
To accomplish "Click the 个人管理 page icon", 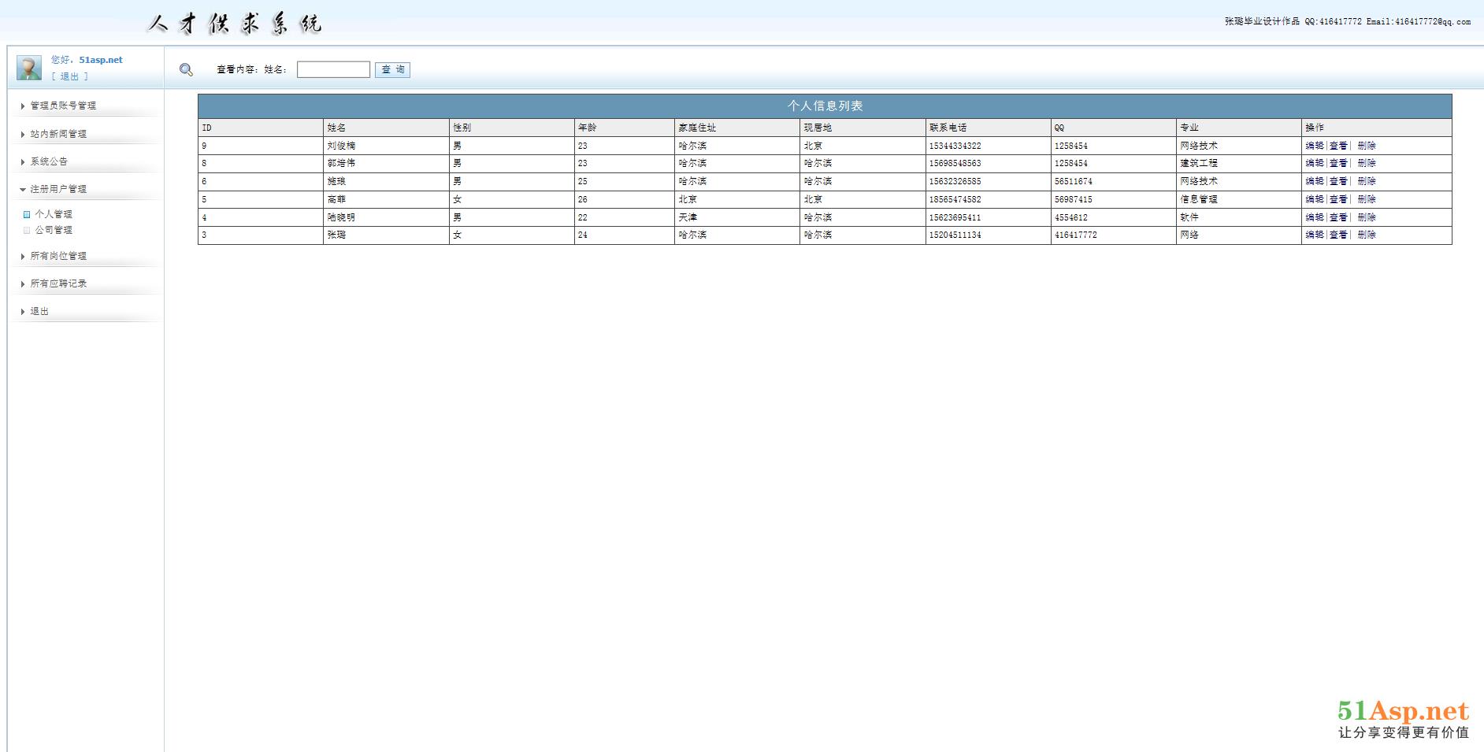I will pos(27,214).
